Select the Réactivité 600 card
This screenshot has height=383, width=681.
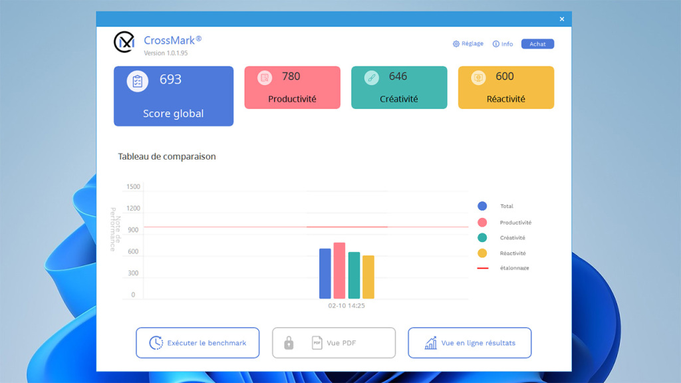506,87
